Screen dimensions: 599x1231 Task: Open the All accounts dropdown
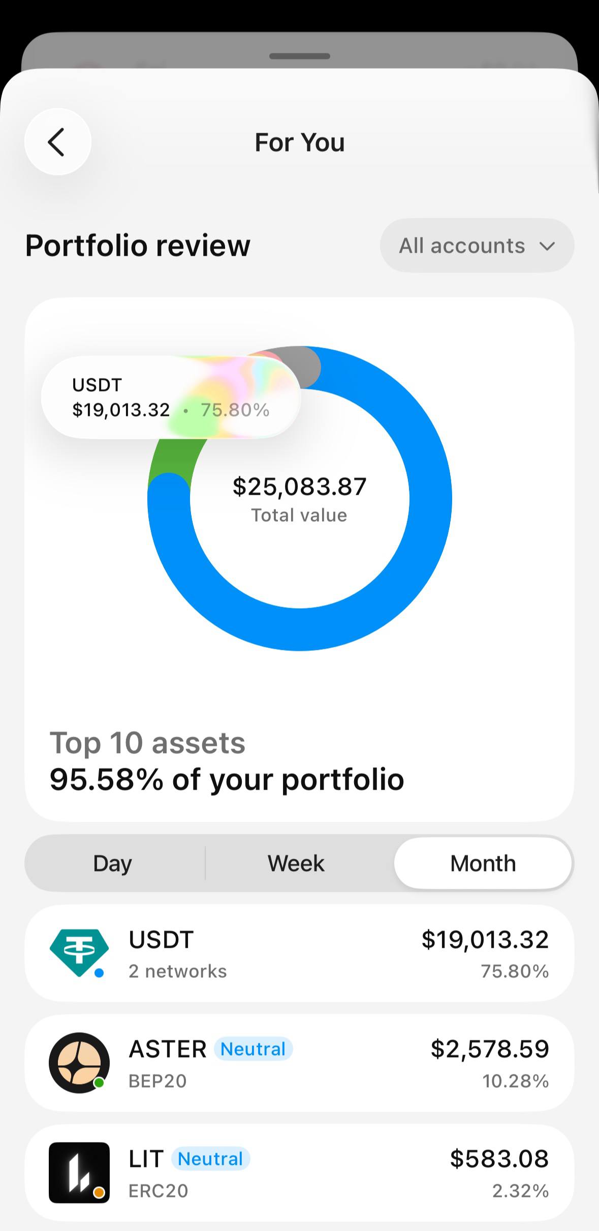pos(477,246)
